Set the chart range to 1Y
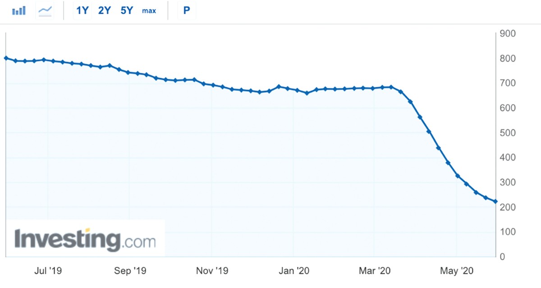 pos(82,11)
